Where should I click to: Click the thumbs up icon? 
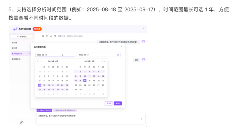point(51,36)
